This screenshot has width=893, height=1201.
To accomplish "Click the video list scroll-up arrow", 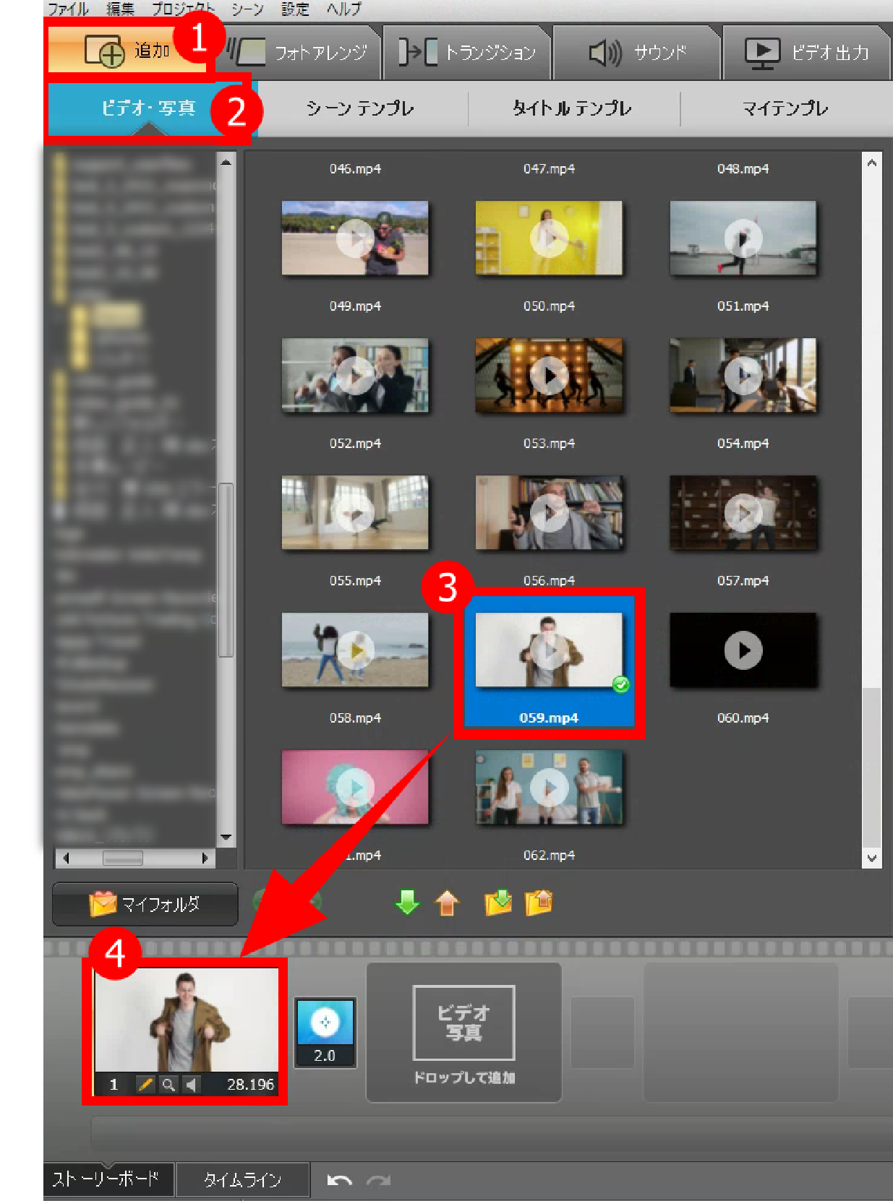I will click(x=872, y=163).
